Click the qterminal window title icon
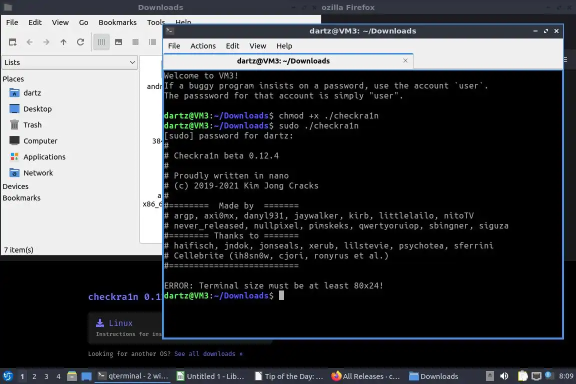Viewport: 576px width, 384px height. pyautogui.click(x=169, y=31)
